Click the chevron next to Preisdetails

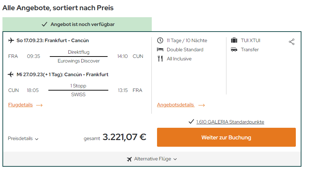pos(36,139)
